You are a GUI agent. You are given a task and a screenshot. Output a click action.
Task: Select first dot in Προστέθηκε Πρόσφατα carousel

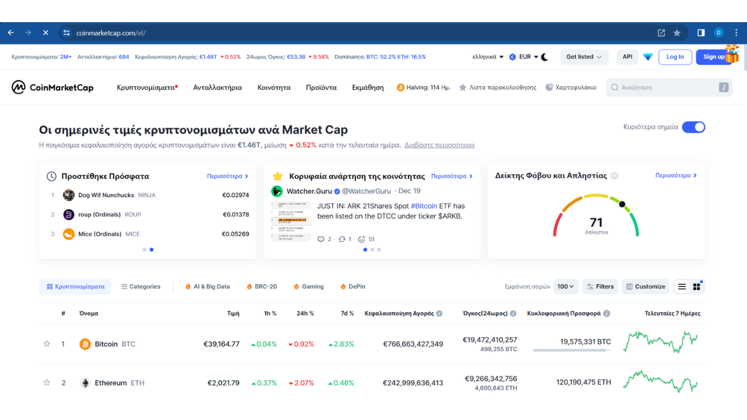144,250
